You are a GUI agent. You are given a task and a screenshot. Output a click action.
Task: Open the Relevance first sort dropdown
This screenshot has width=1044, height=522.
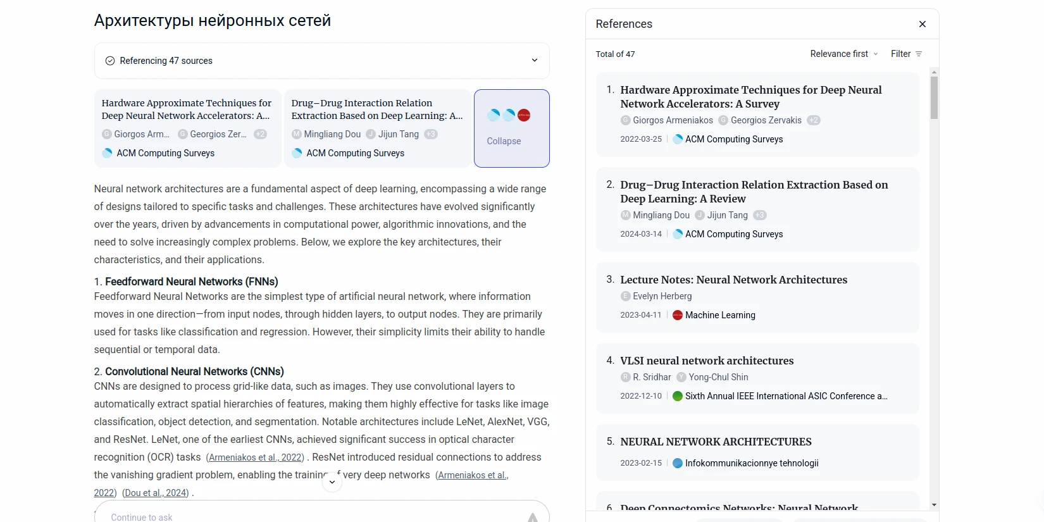click(843, 54)
